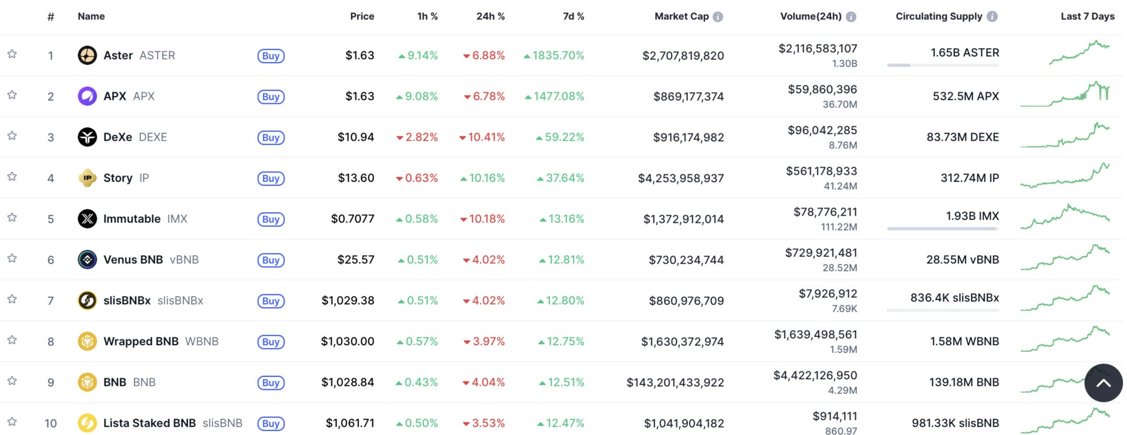Click the DeXe coin logo icon

tap(87, 137)
